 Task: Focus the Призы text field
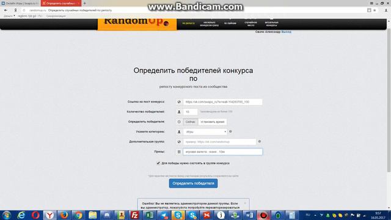pos(222,152)
